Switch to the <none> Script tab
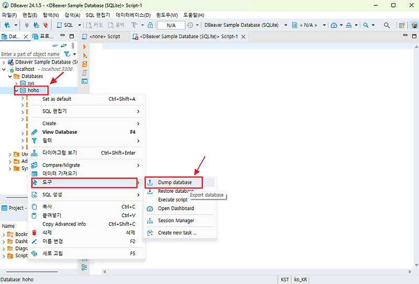Screen dimensions: 419x284 (104, 36)
